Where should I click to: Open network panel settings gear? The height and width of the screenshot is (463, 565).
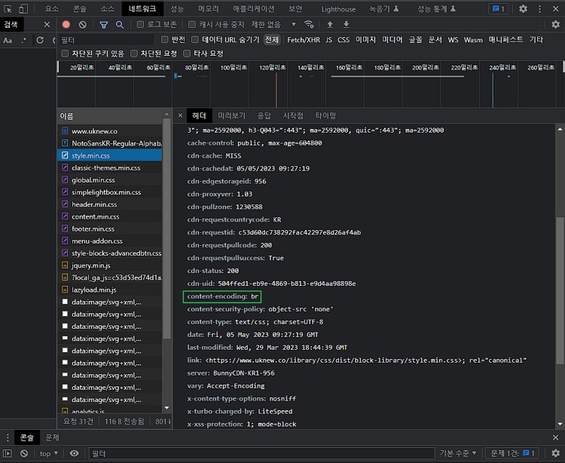[556, 25]
